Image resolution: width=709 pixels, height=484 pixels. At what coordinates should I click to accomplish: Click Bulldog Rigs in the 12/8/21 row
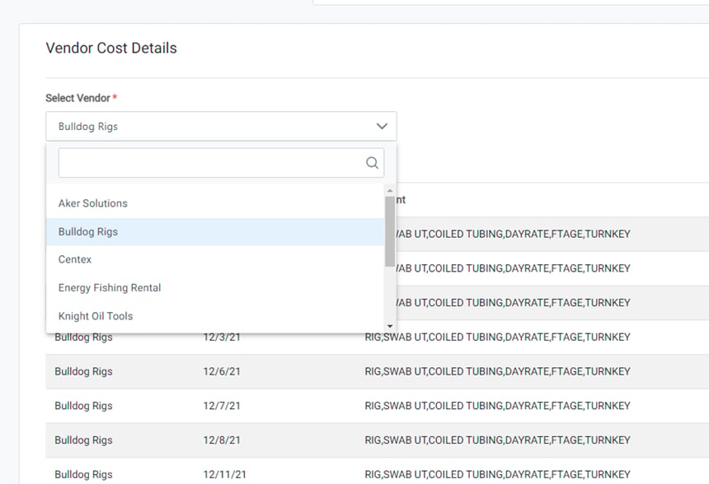tap(83, 440)
